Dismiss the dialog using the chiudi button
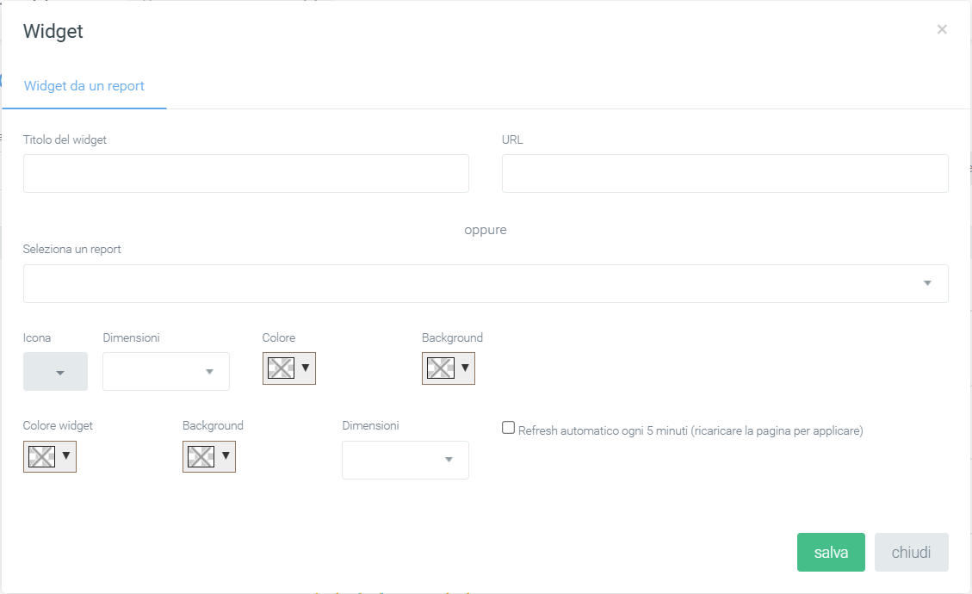The height and width of the screenshot is (594, 972). 911,552
